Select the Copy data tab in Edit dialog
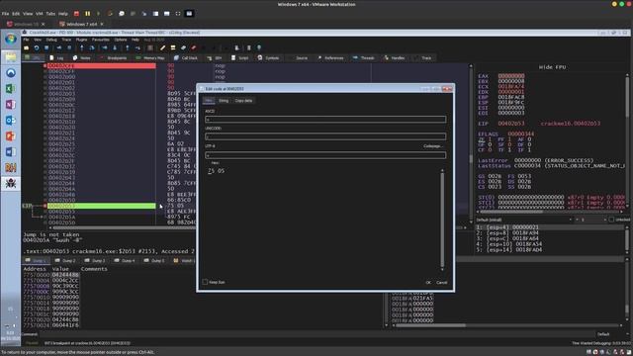The height and width of the screenshot is (356, 633). click(243, 101)
